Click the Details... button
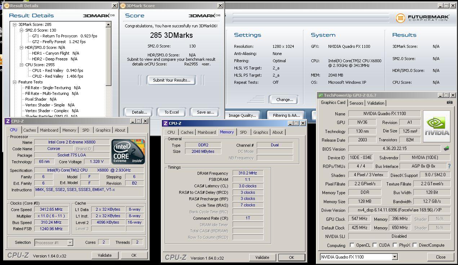 140,112
